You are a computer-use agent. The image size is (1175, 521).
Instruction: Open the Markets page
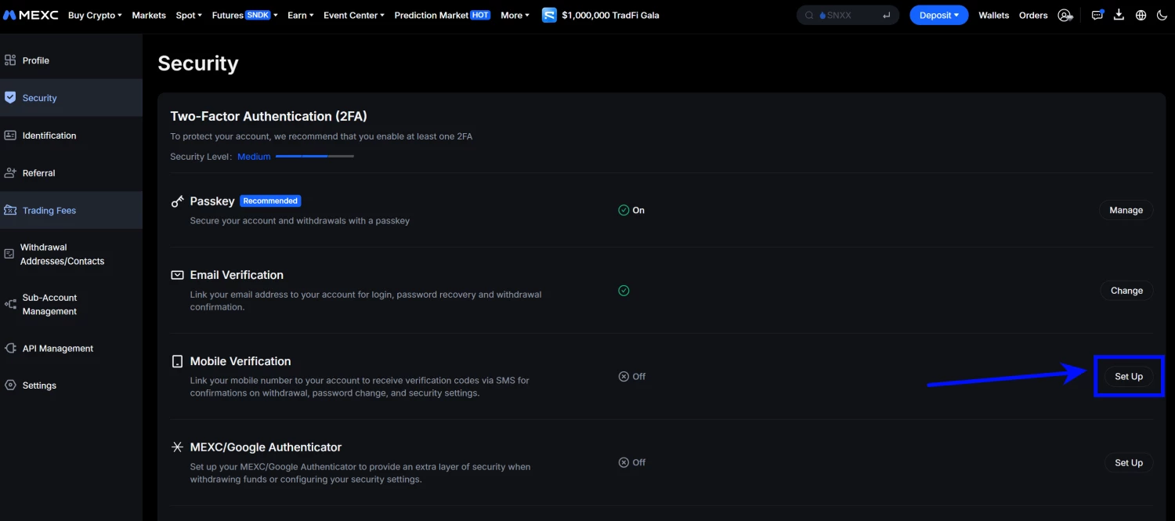pos(149,15)
